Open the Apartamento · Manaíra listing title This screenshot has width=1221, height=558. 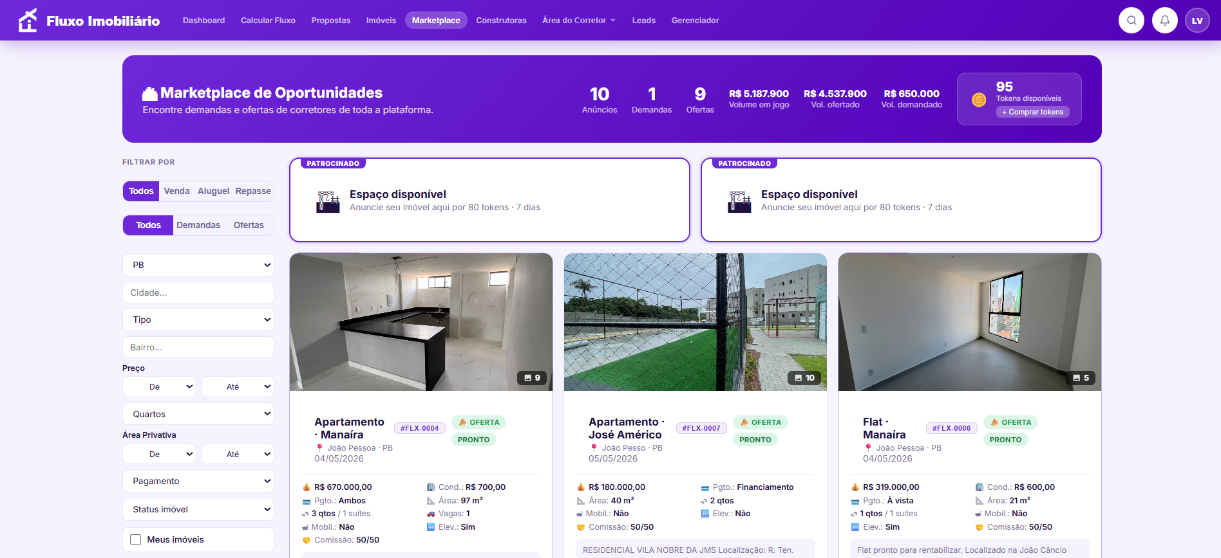point(349,428)
